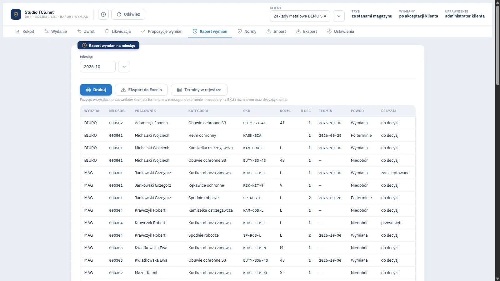Open the Likwidacja tab
Image resolution: width=500 pixels, height=281 pixels.
(118, 32)
